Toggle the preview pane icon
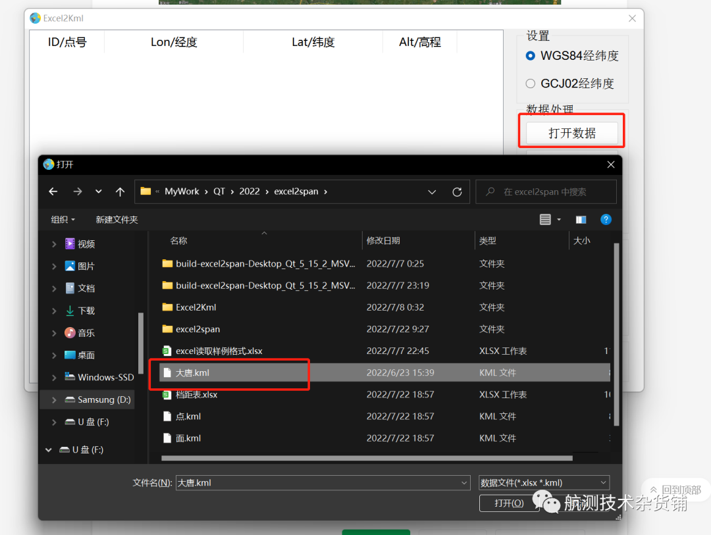 click(x=581, y=219)
